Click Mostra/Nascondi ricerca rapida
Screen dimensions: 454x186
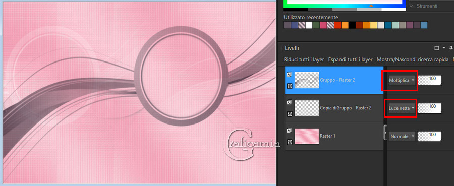tap(413, 60)
